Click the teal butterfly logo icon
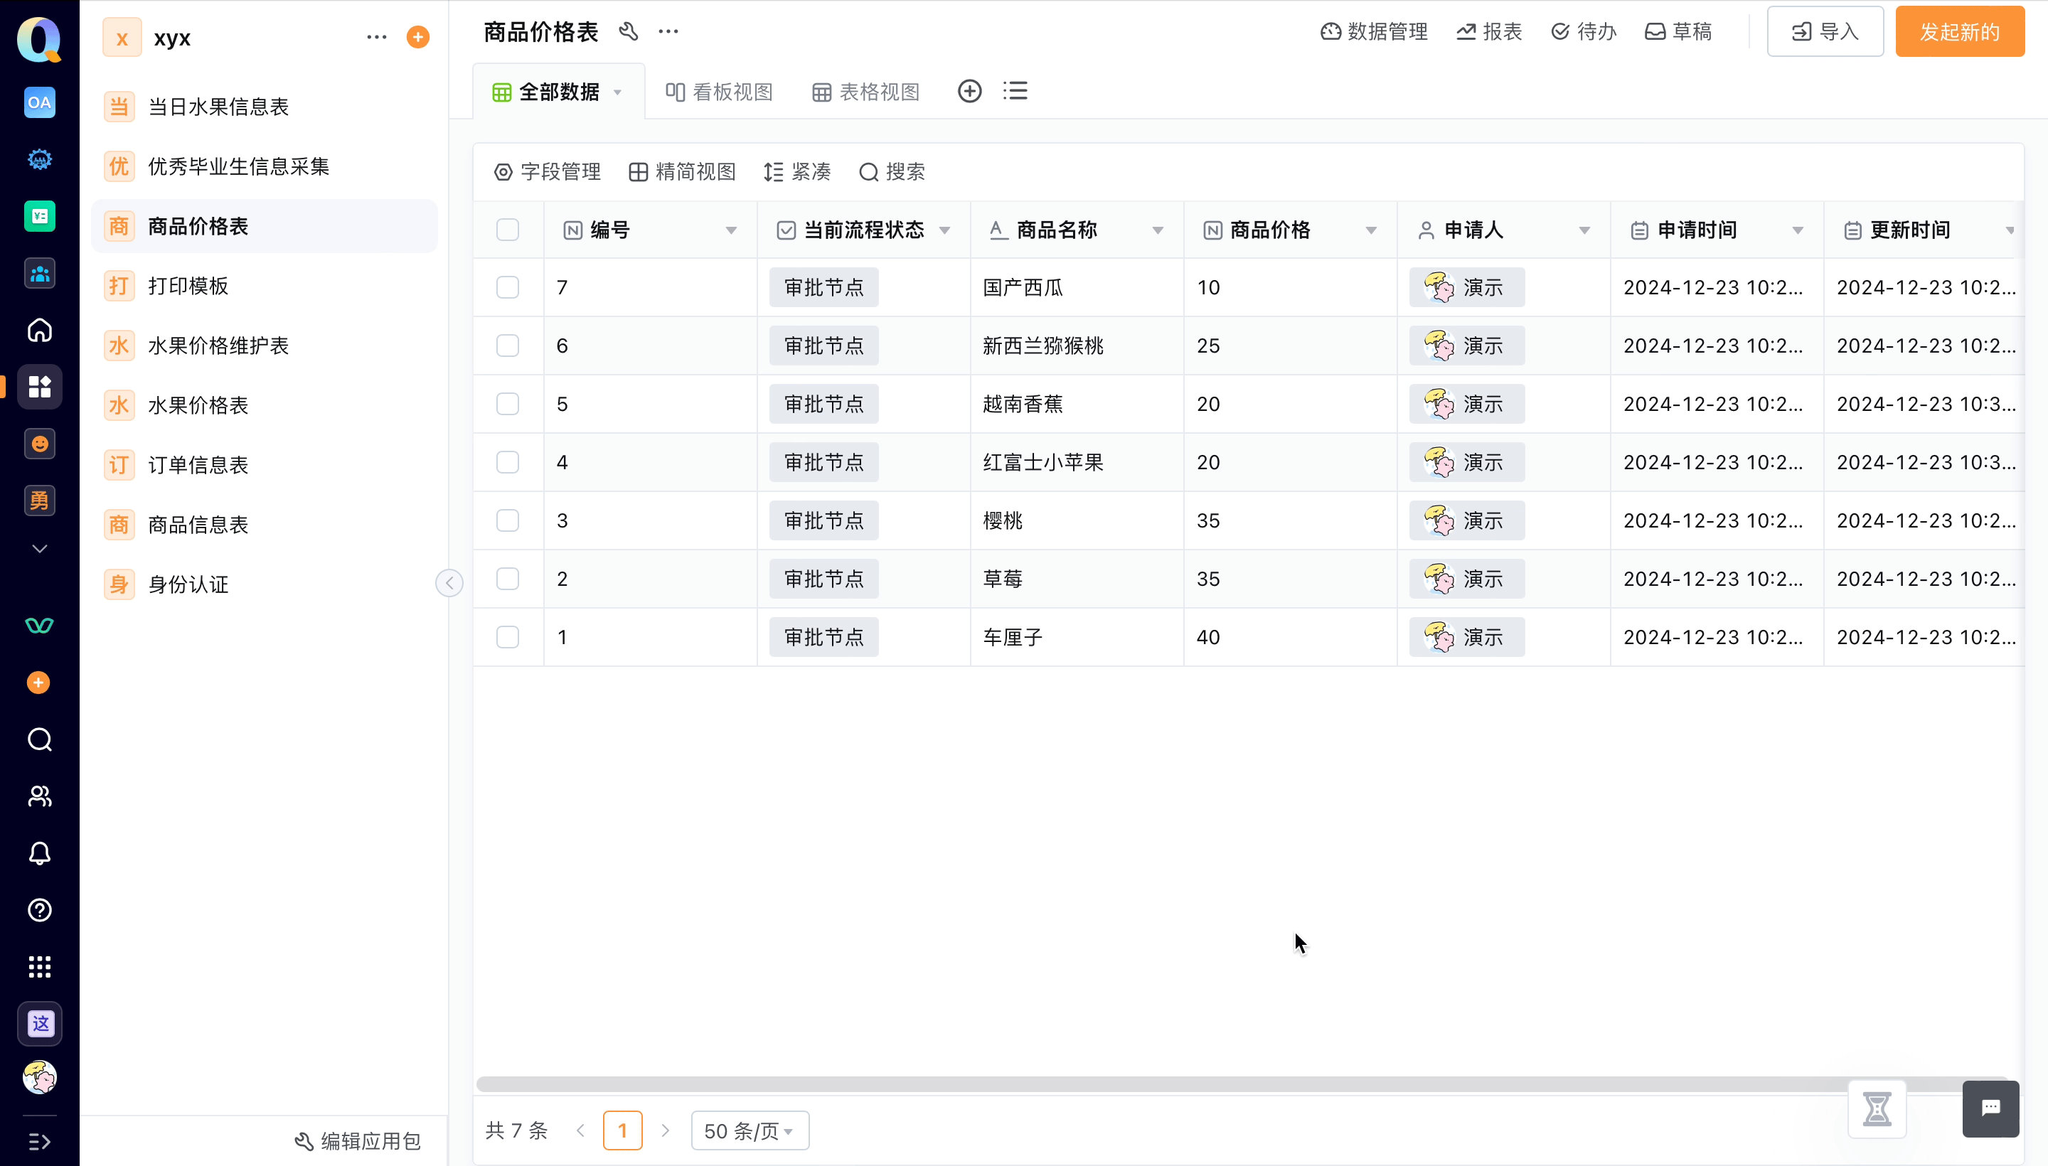2048x1166 pixels. click(39, 626)
